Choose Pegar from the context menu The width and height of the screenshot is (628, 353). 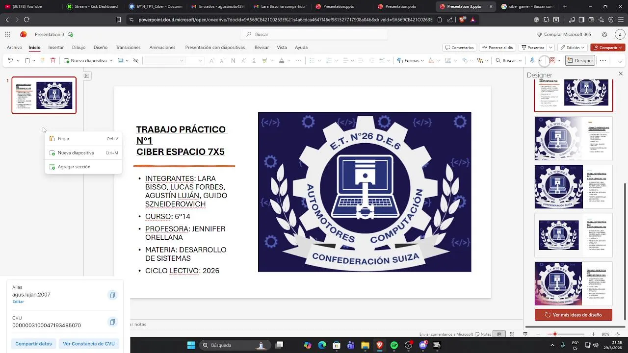click(83, 139)
